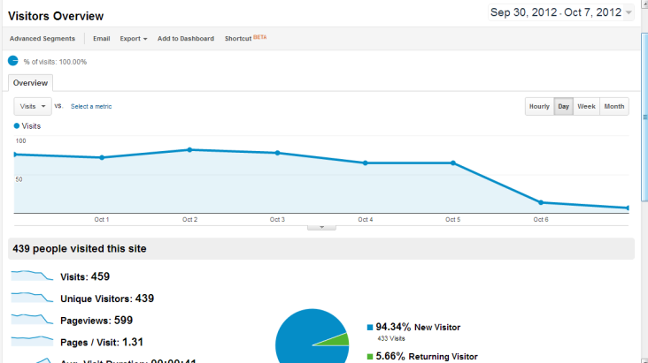Add report to Dashboard
Viewport: 648px width, 363px height.
pyautogui.click(x=186, y=38)
